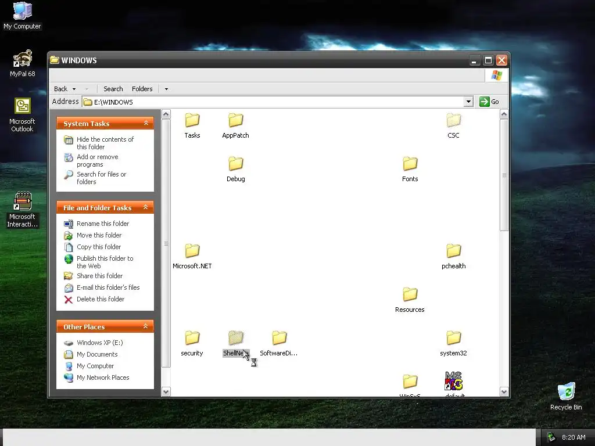
Task: Select the security folder
Action: (x=192, y=344)
